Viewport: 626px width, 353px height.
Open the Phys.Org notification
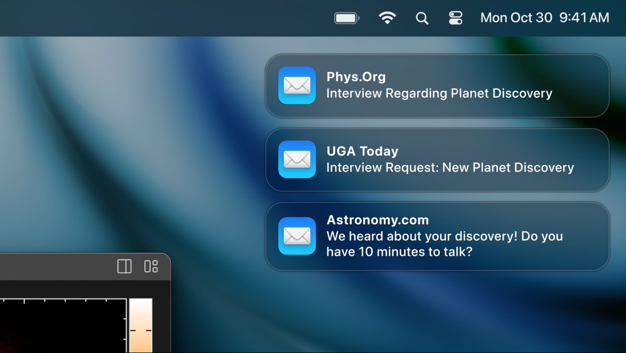click(x=437, y=86)
